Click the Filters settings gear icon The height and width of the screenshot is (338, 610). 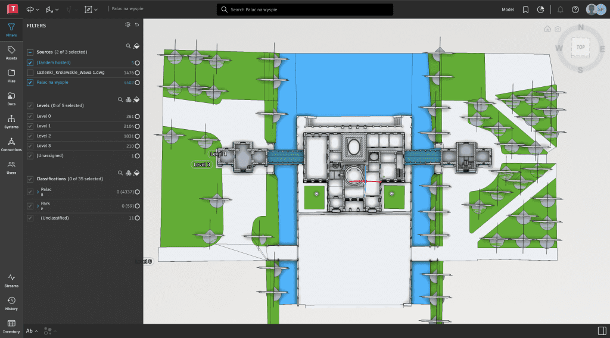point(127,24)
